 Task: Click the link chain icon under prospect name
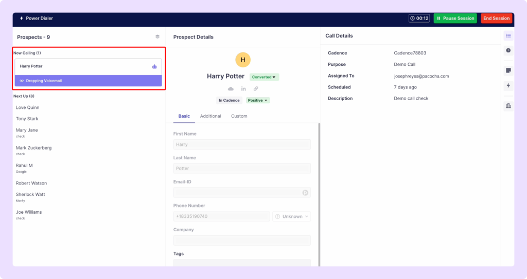tap(256, 89)
